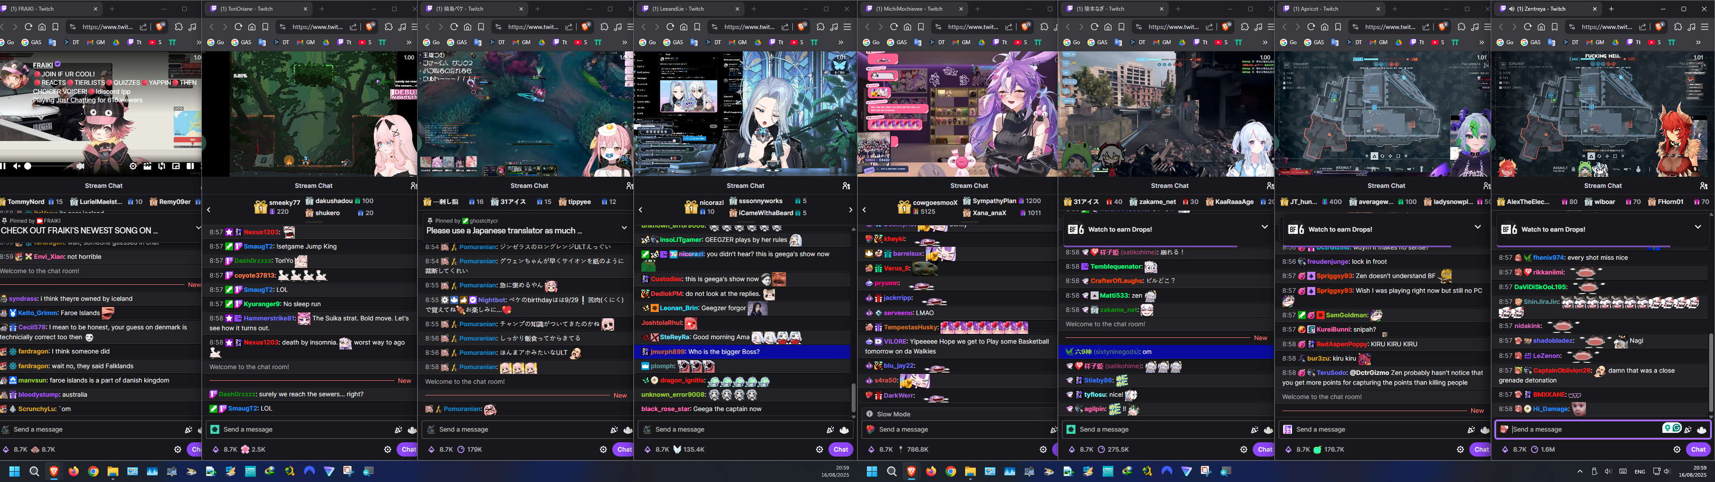Launch Firefox from the left taskbar
The width and height of the screenshot is (1715, 482).
coord(73,471)
